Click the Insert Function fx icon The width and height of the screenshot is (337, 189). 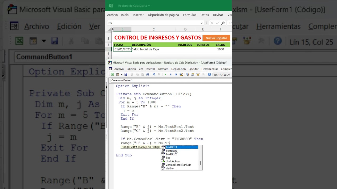(223, 23)
